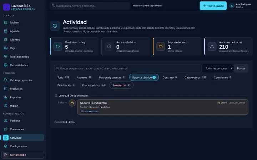Open the Actividad sidebar link
This screenshot has width=257, height=160.
[x=23, y=138]
